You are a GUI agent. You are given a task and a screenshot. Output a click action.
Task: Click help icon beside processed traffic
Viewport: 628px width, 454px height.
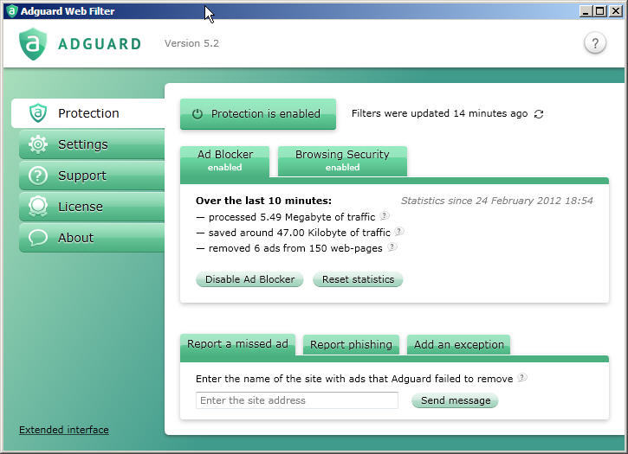click(384, 216)
